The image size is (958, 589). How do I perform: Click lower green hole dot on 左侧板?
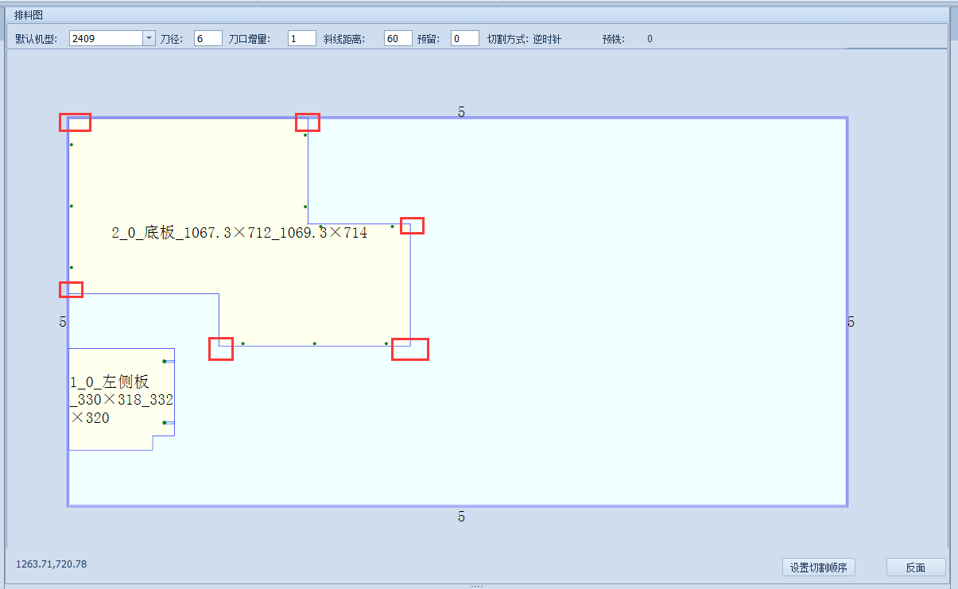[165, 423]
